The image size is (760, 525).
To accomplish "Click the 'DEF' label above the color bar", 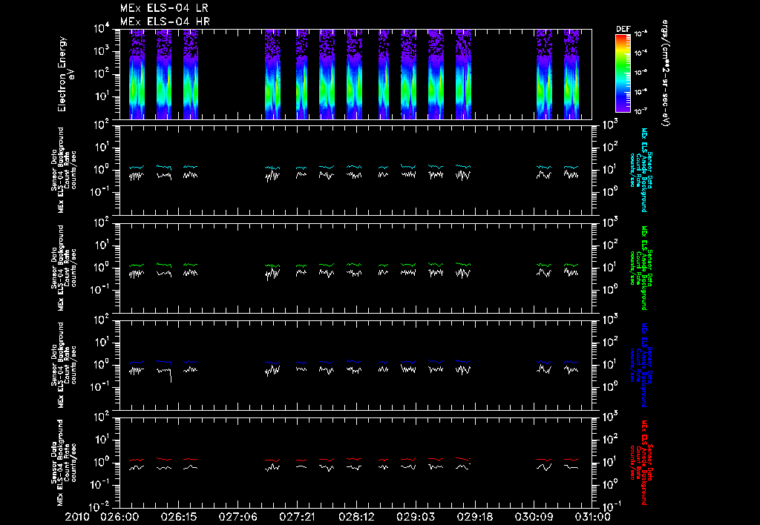I will [623, 29].
